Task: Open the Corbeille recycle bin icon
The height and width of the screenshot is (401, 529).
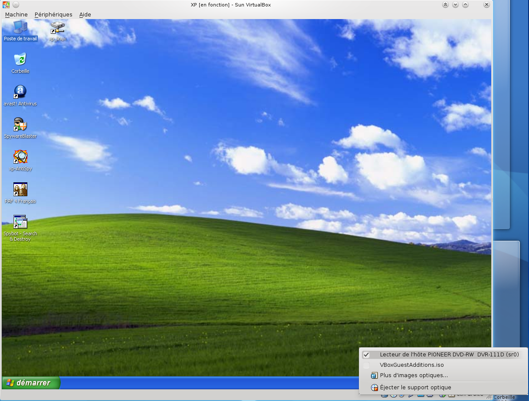Action: coord(20,60)
